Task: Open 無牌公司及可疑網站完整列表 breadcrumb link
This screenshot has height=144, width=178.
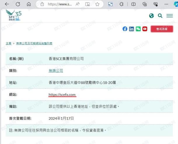Action: [x=34, y=43]
